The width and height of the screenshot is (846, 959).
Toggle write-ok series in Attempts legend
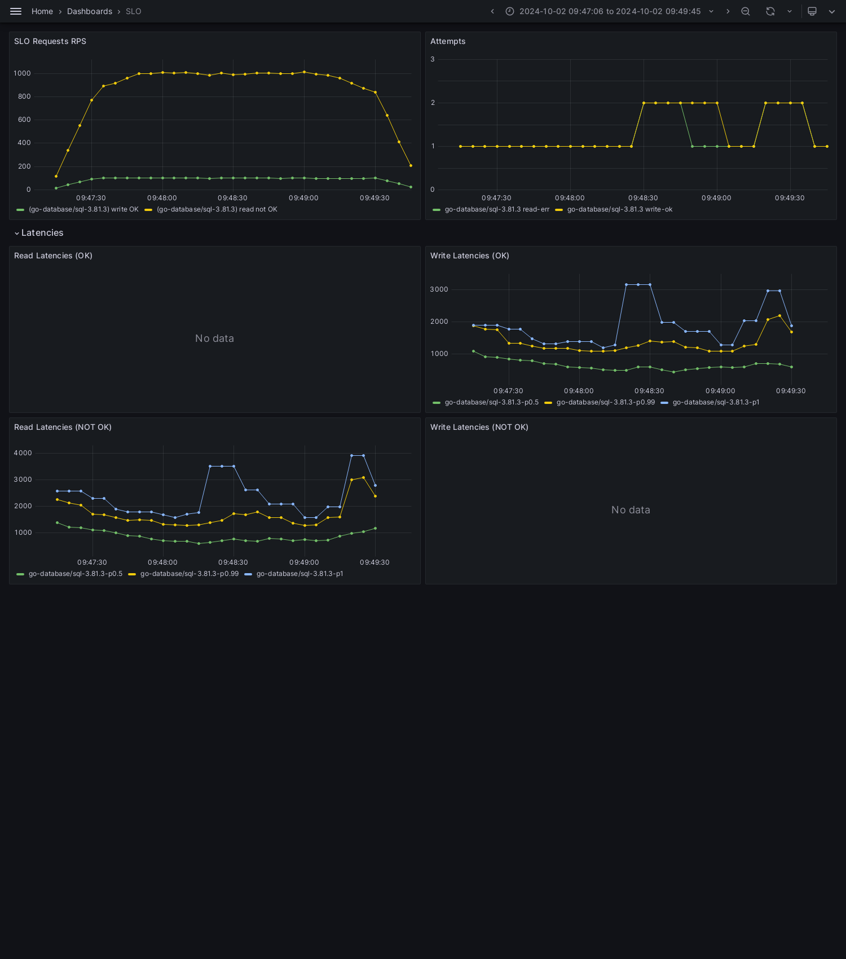tap(620, 209)
